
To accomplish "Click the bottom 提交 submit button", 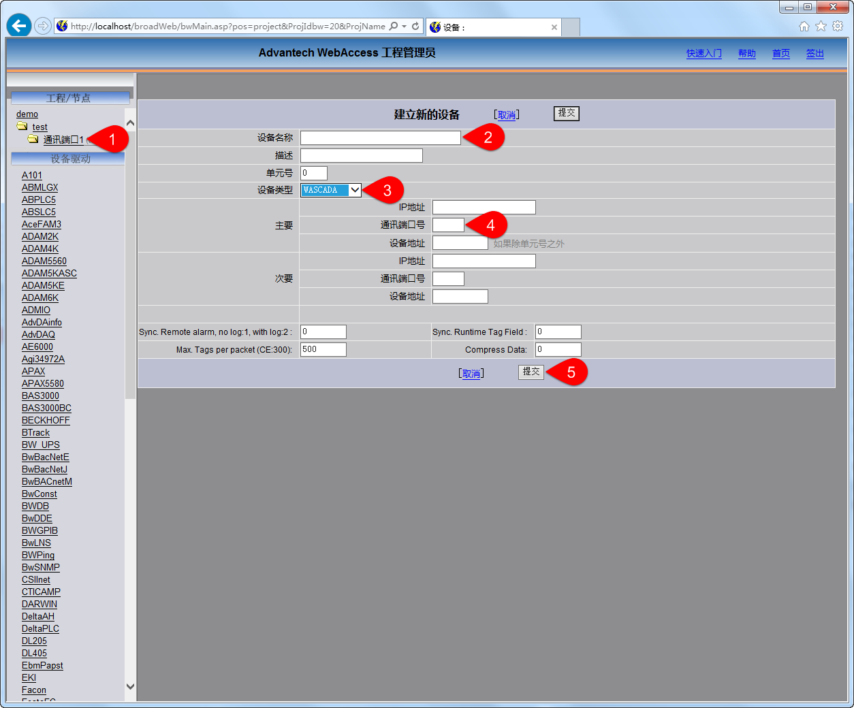I will [531, 372].
